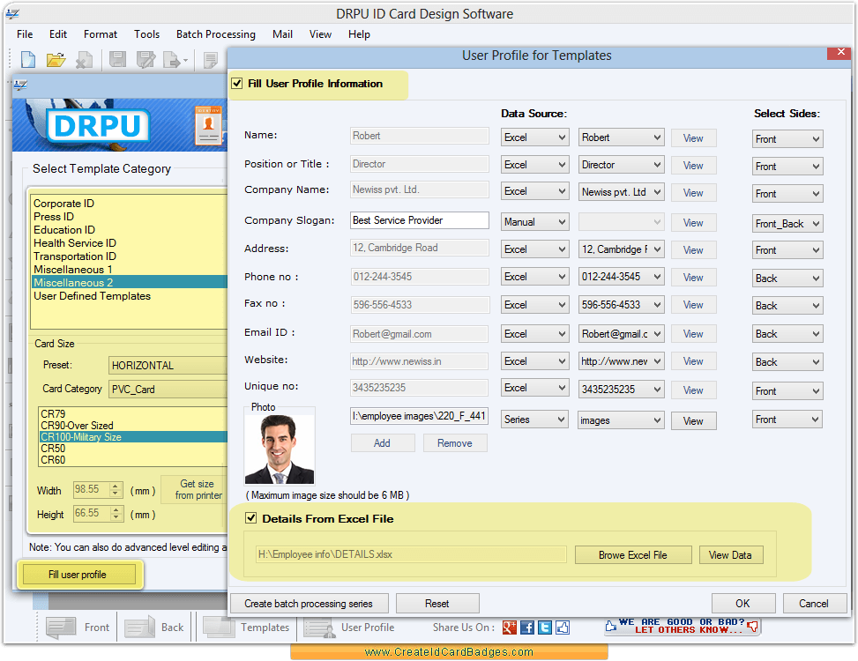Open the Front card view in bottom bar
This screenshot has width=858, height=661.
pyautogui.click(x=78, y=628)
